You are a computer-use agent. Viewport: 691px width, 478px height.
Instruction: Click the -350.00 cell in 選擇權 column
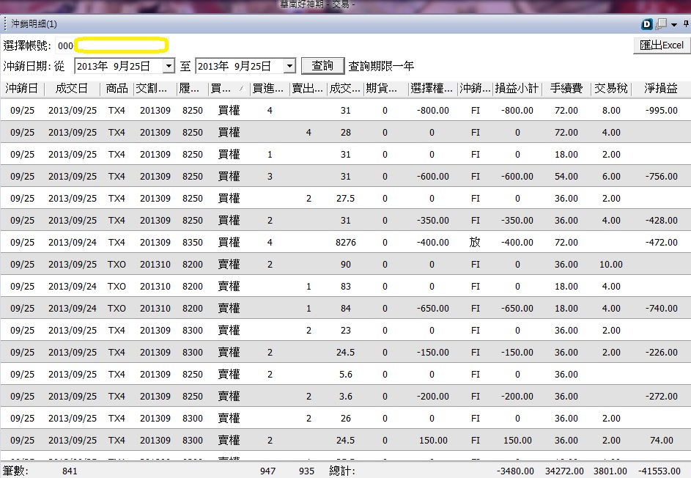click(433, 220)
